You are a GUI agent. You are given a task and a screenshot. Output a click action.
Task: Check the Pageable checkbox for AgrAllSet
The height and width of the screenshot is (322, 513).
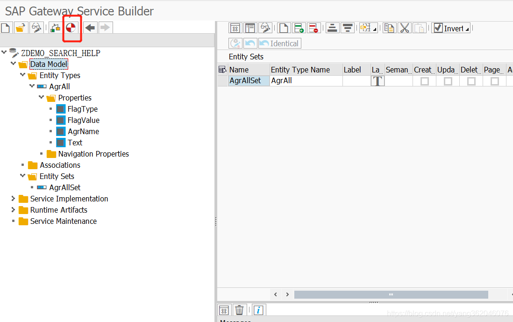pyautogui.click(x=495, y=81)
